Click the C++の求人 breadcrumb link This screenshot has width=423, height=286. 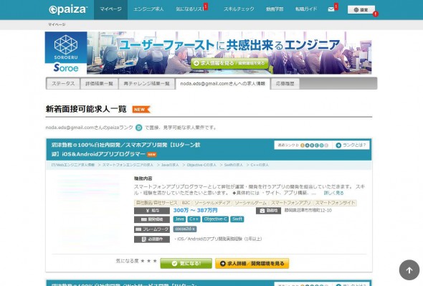tap(260, 165)
